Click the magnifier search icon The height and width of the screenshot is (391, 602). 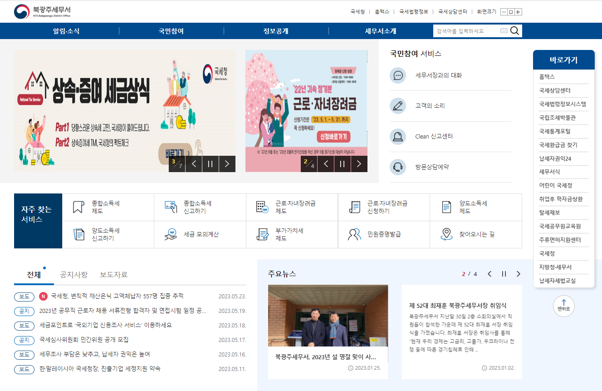[514, 31]
